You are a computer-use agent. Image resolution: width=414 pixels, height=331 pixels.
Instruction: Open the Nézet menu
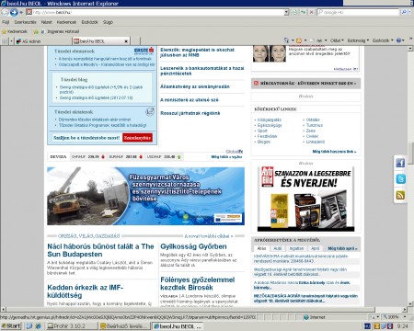pos(46,22)
